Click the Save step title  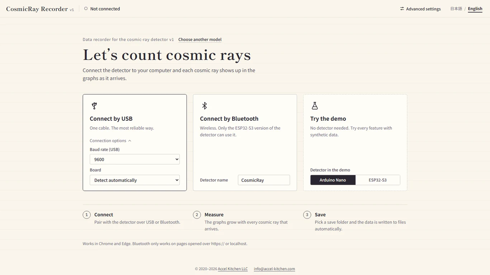(320, 214)
